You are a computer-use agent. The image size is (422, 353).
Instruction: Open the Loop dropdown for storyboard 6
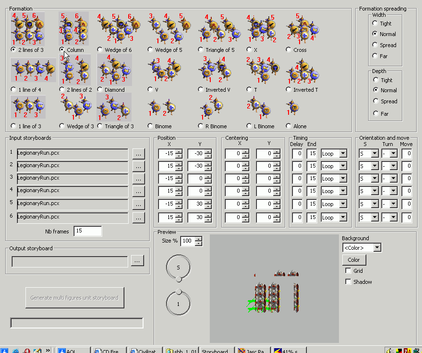tap(343, 217)
